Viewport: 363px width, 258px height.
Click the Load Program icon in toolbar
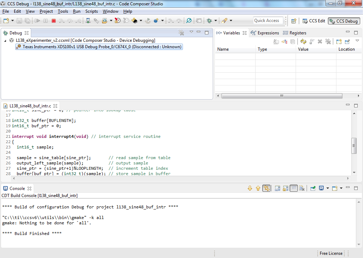(105, 21)
